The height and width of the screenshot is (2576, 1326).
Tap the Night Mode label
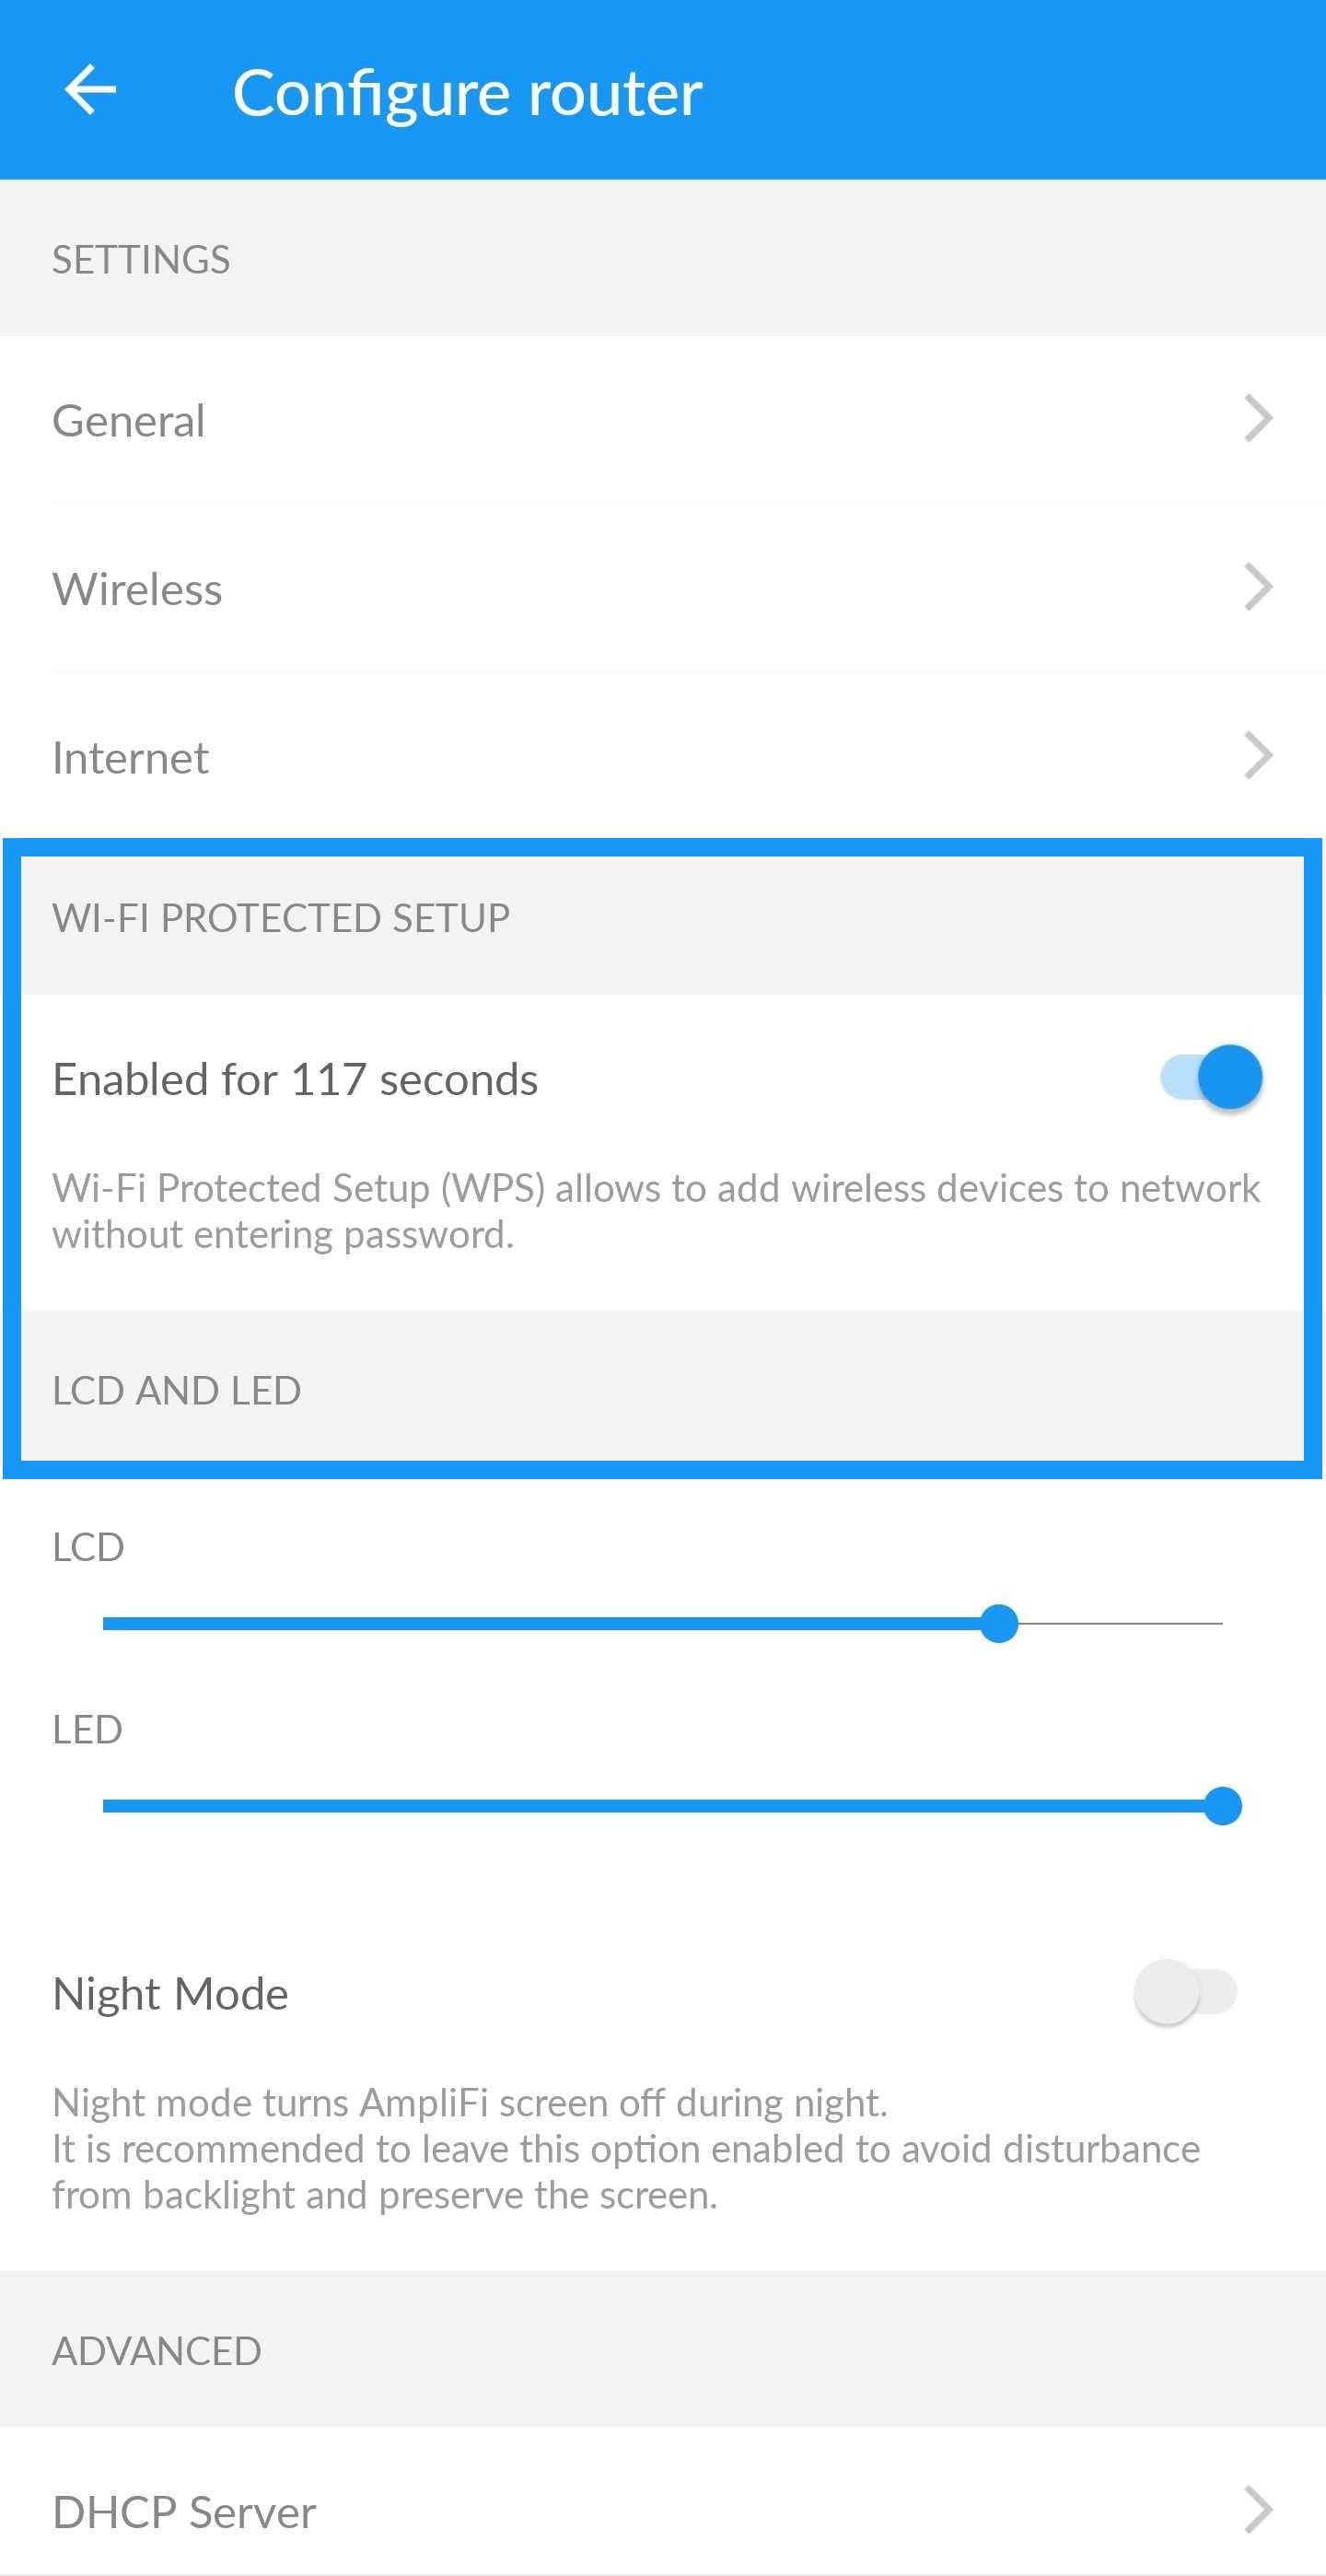point(170,1993)
